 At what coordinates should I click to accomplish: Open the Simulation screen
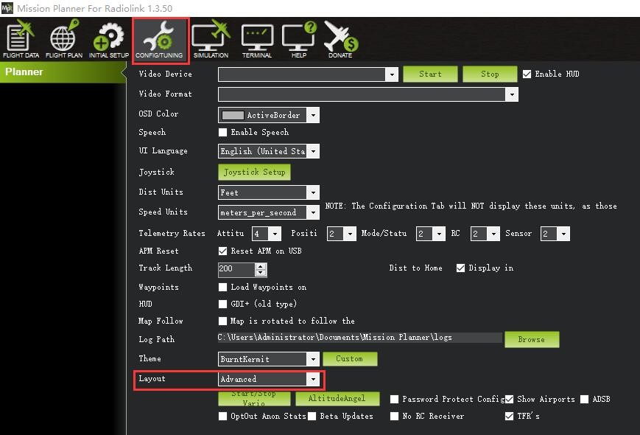click(211, 40)
